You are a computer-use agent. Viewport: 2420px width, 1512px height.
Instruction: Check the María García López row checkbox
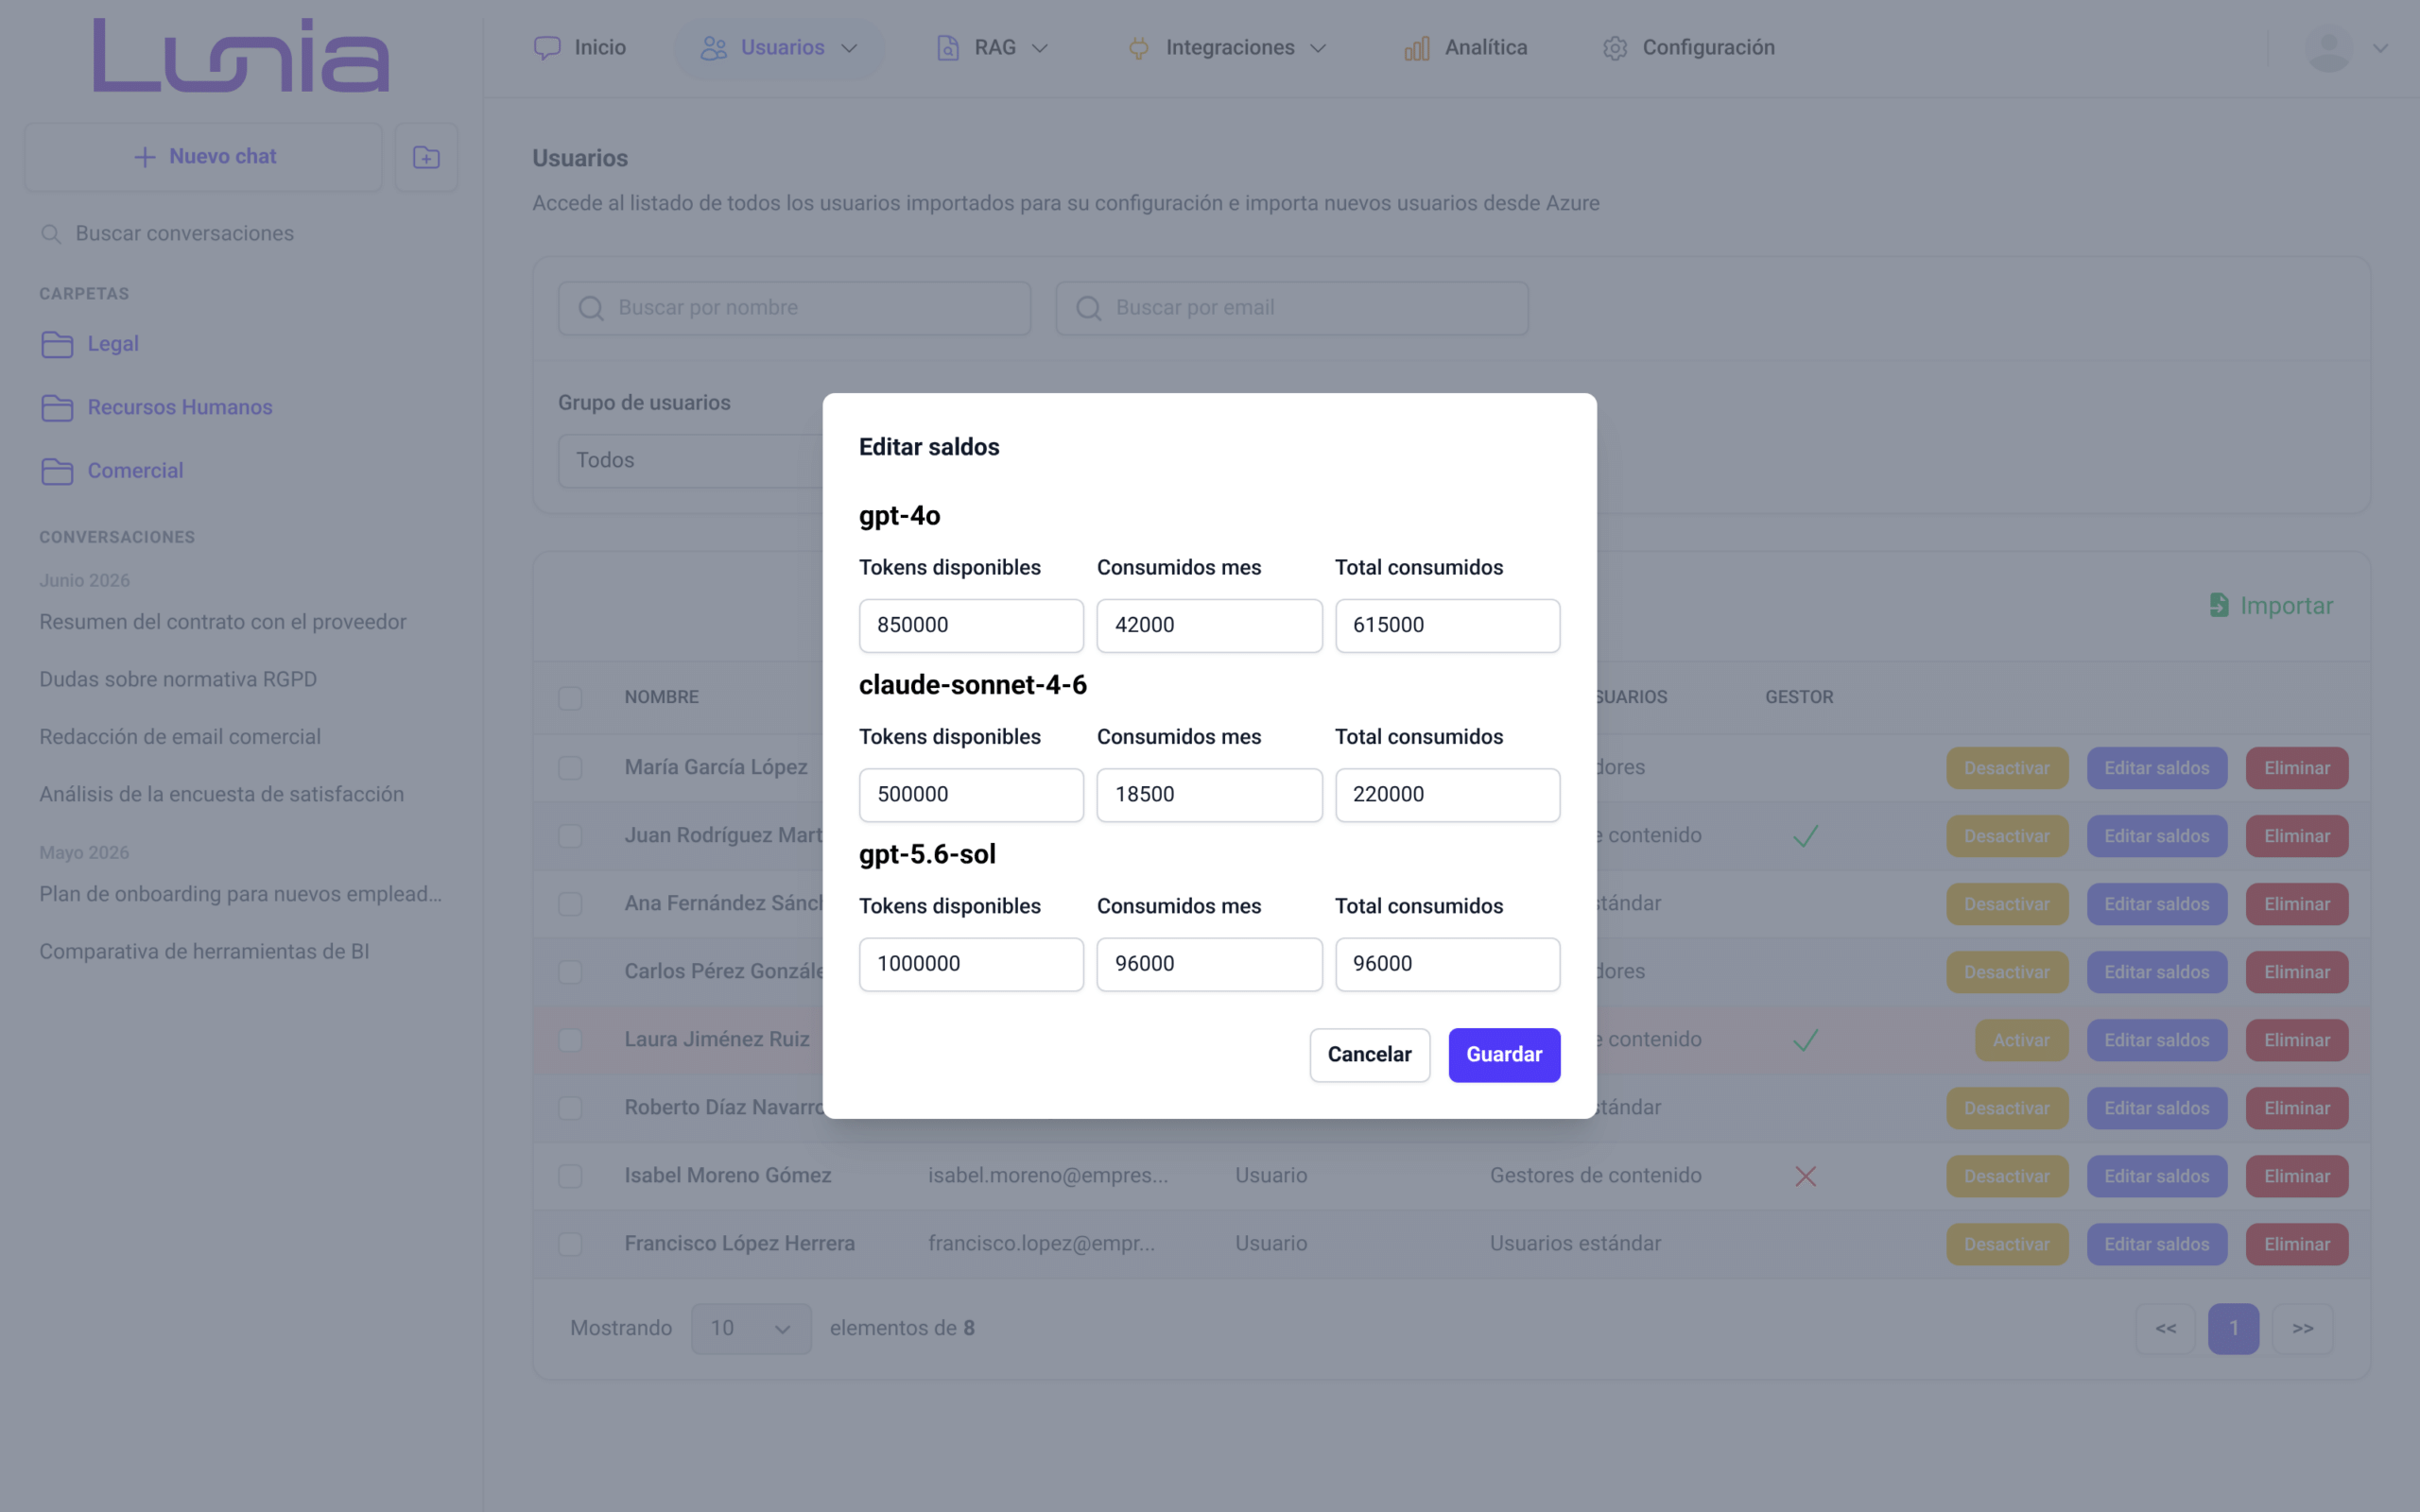point(570,768)
